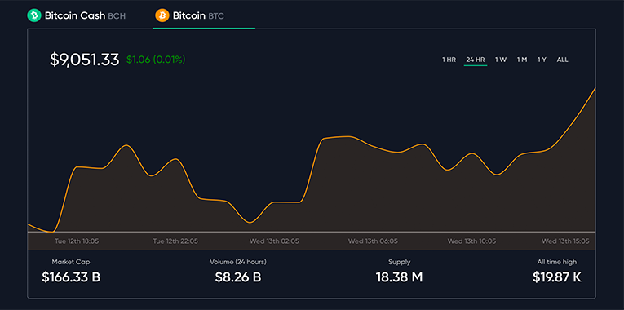Click the $9,051.33 price value
Screen dimensions: 624x310
pos(84,60)
